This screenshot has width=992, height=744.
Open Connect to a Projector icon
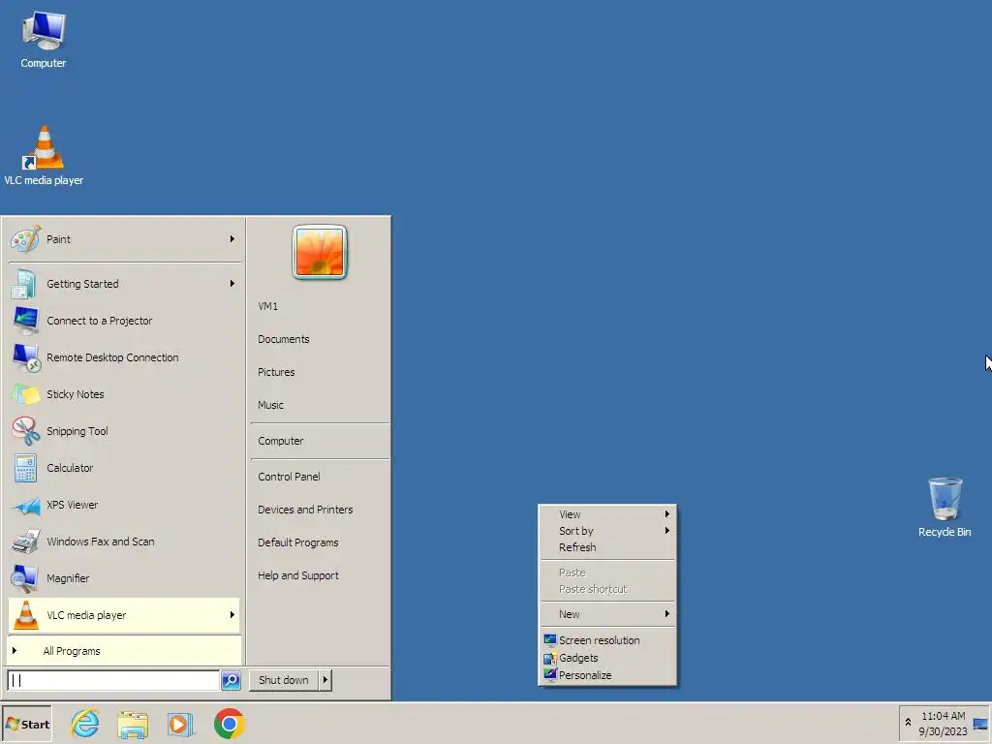point(25,321)
